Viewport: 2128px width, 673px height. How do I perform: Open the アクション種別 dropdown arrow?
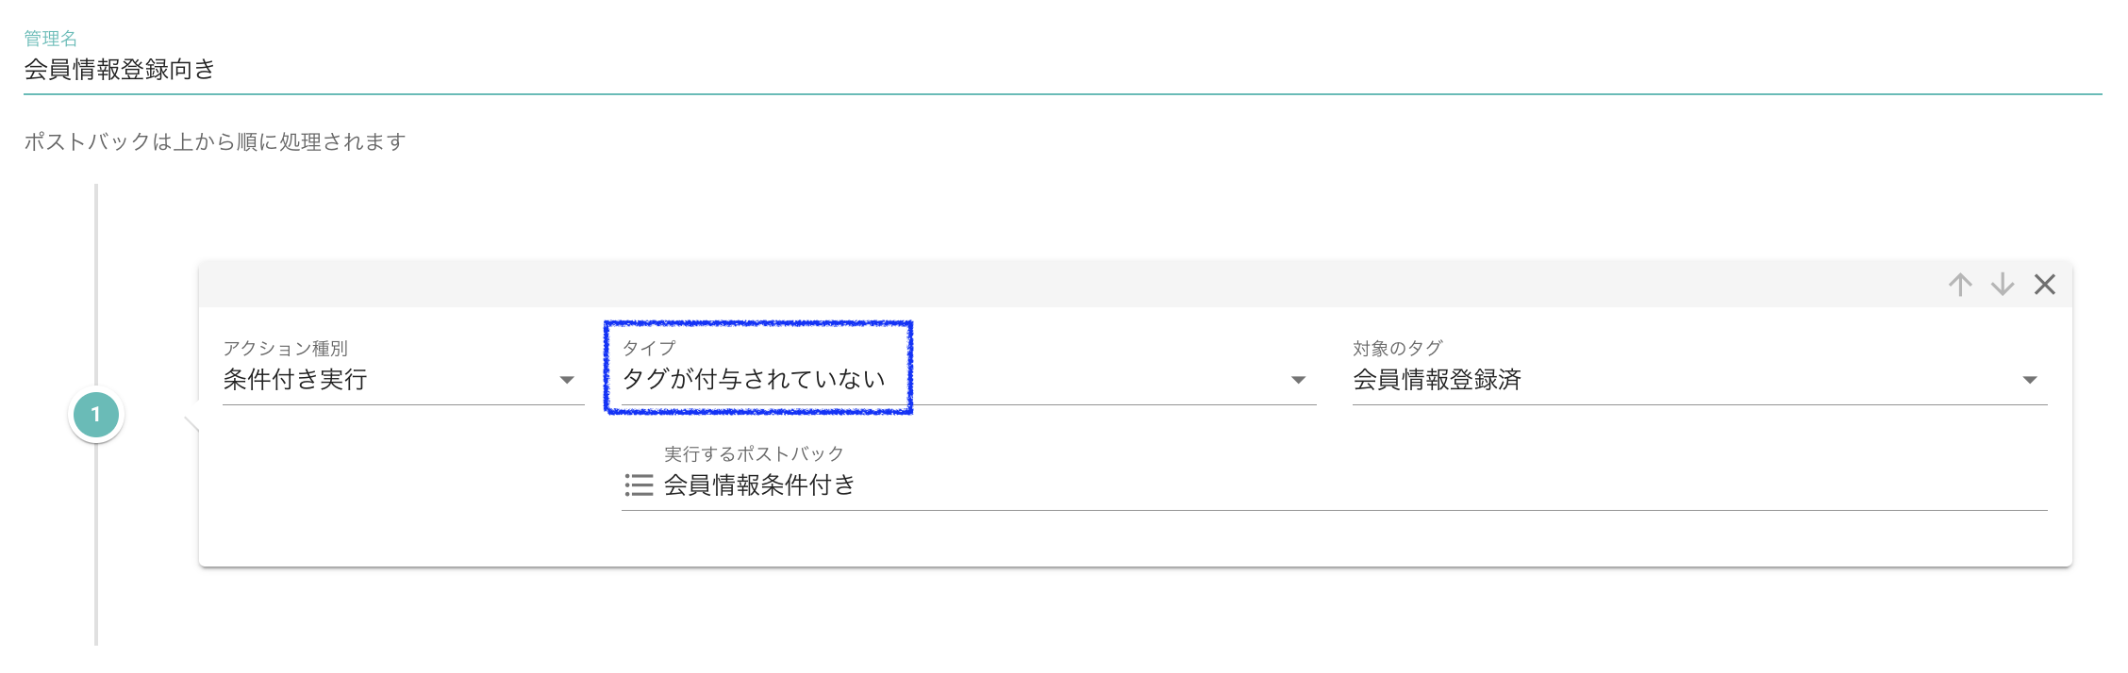(x=567, y=380)
